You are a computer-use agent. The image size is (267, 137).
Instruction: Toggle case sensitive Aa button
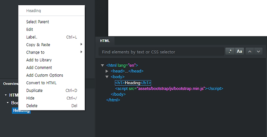pyautogui.click(x=240, y=51)
